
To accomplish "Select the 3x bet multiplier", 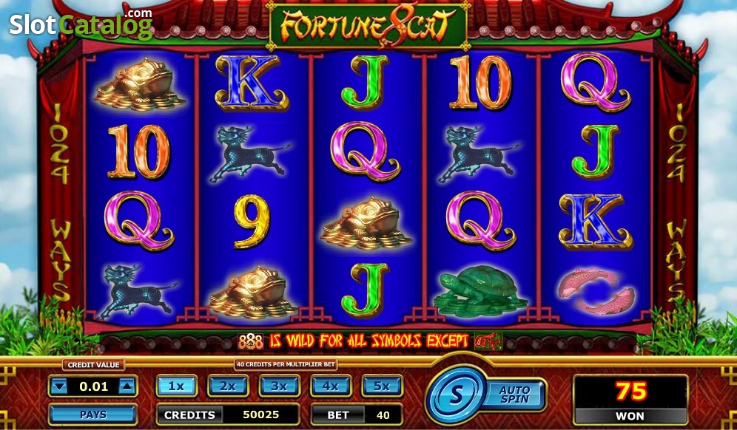I will click(x=279, y=386).
